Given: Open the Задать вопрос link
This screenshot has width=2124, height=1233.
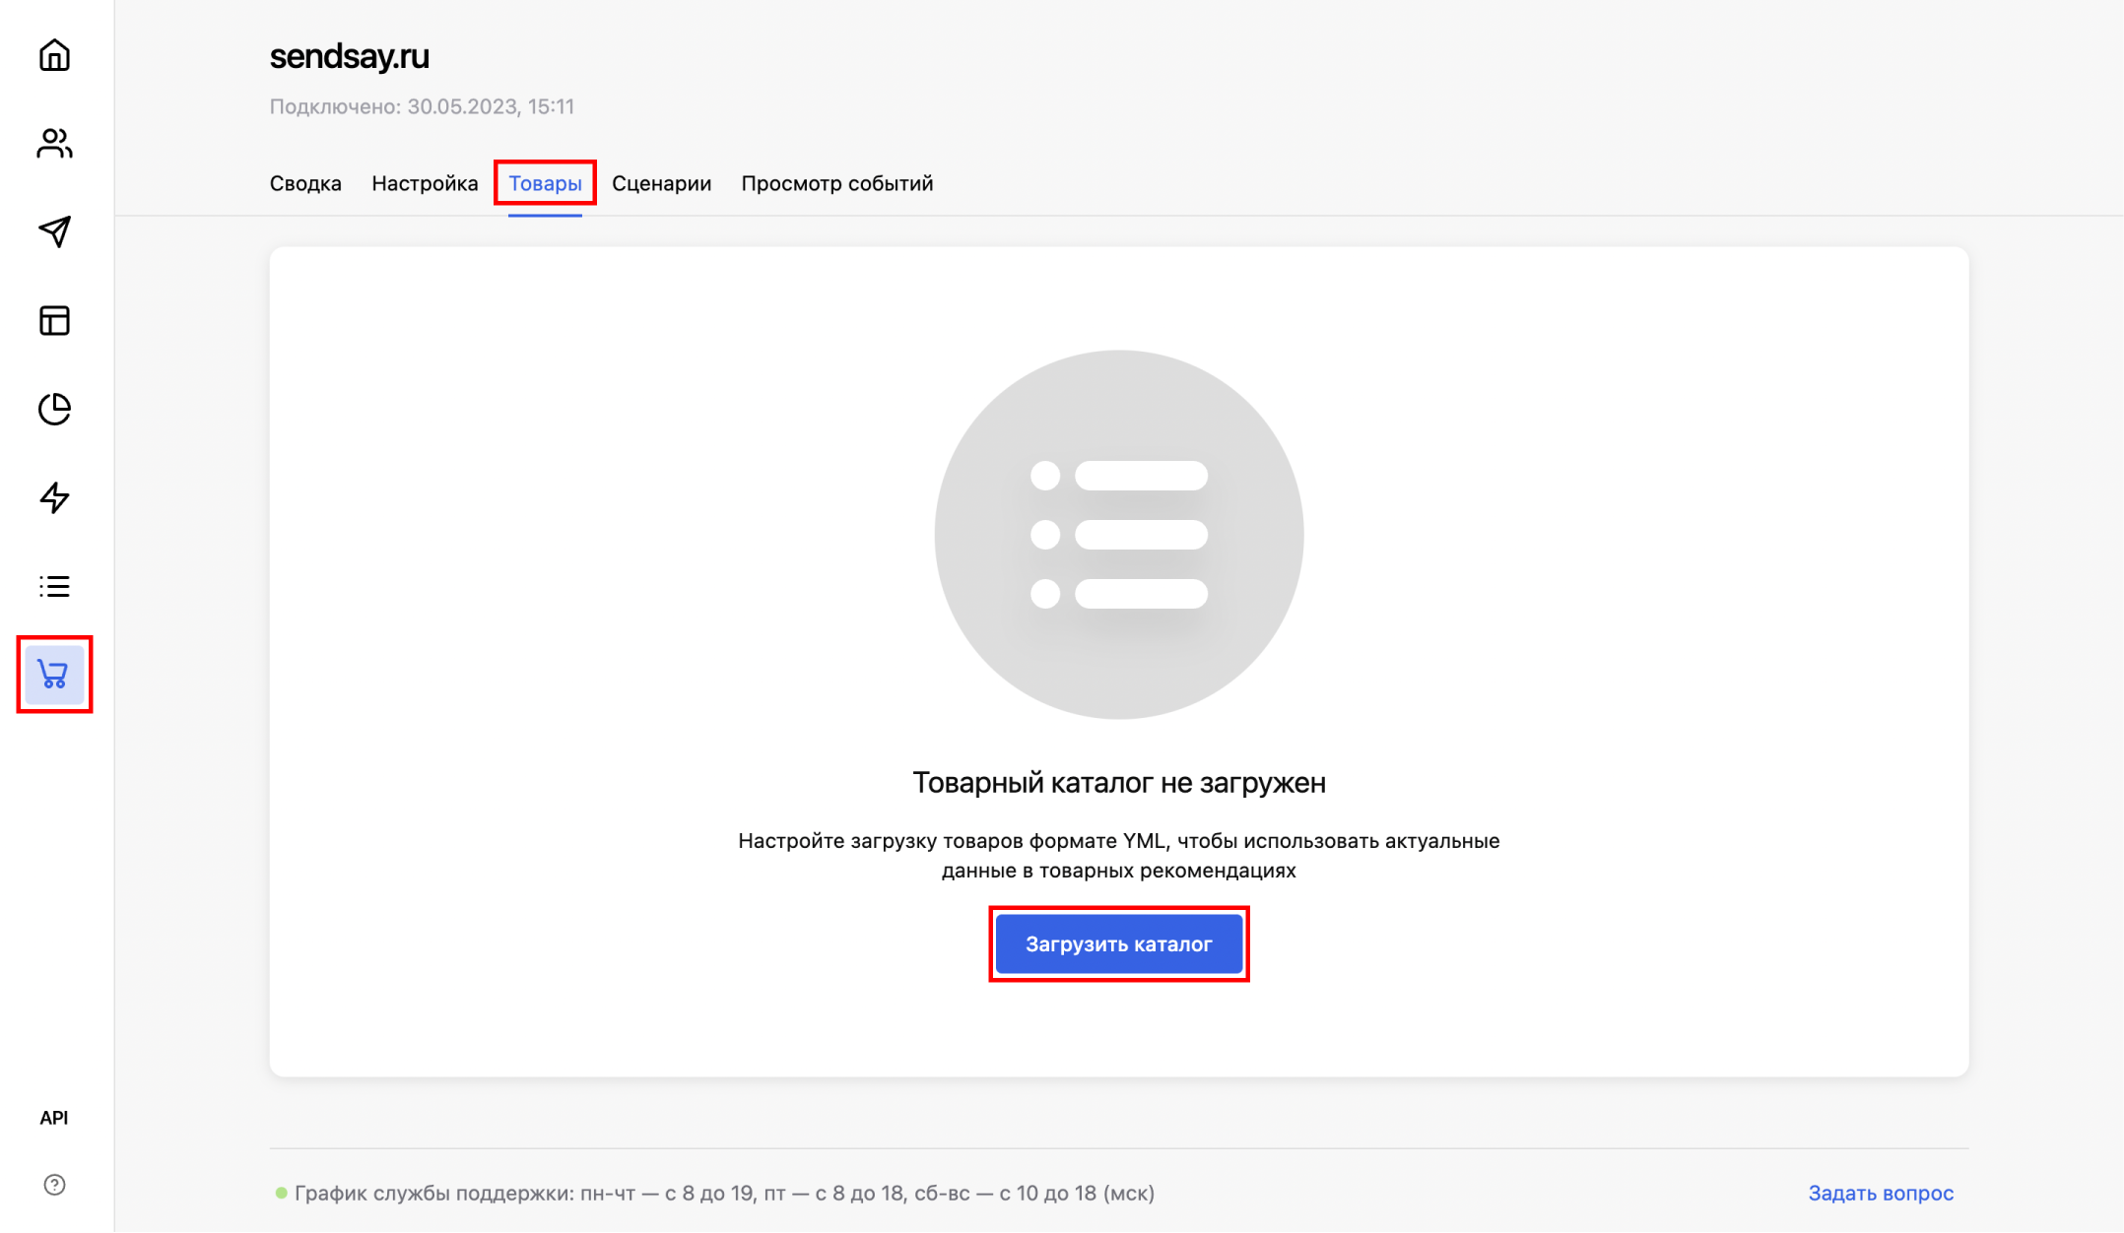Looking at the screenshot, I should click(x=1880, y=1193).
